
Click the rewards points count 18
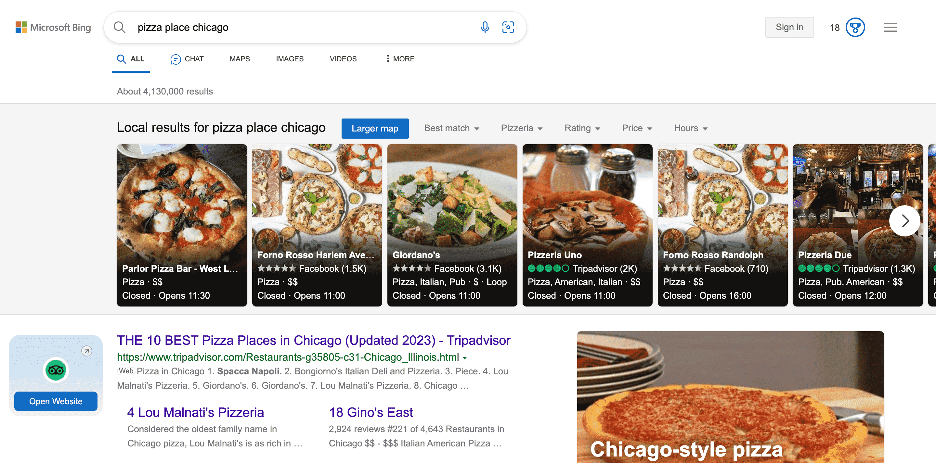pyautogui.click(x=835, y=28)
